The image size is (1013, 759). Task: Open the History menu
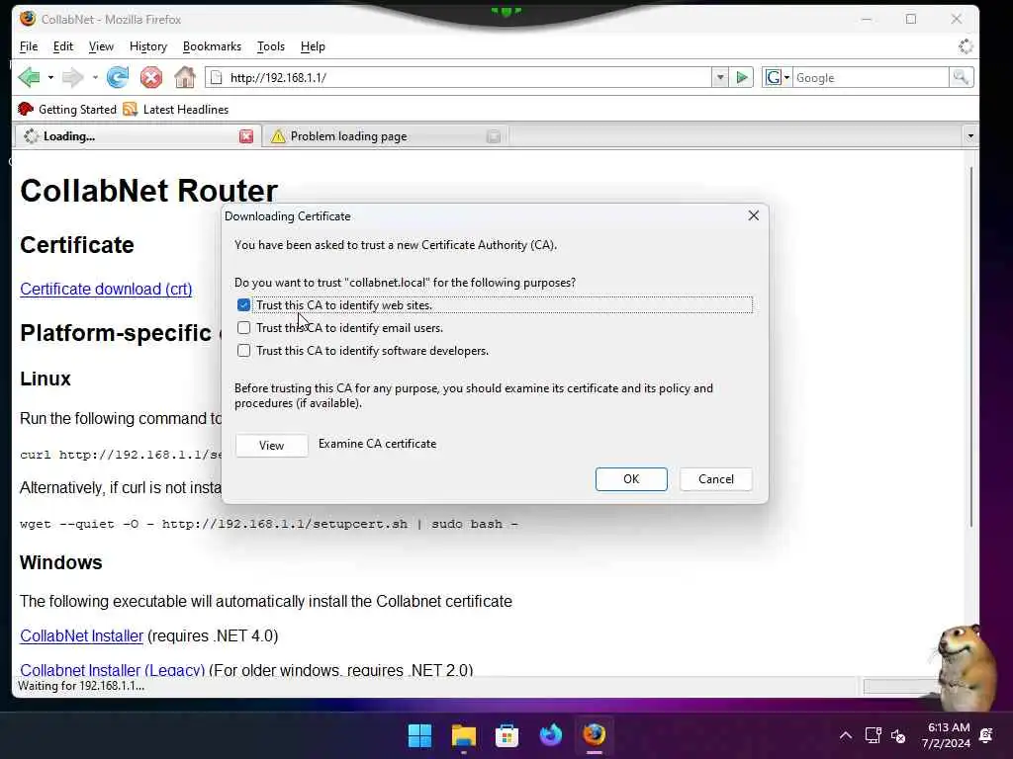pyautogui.click(x=148, y=46)
